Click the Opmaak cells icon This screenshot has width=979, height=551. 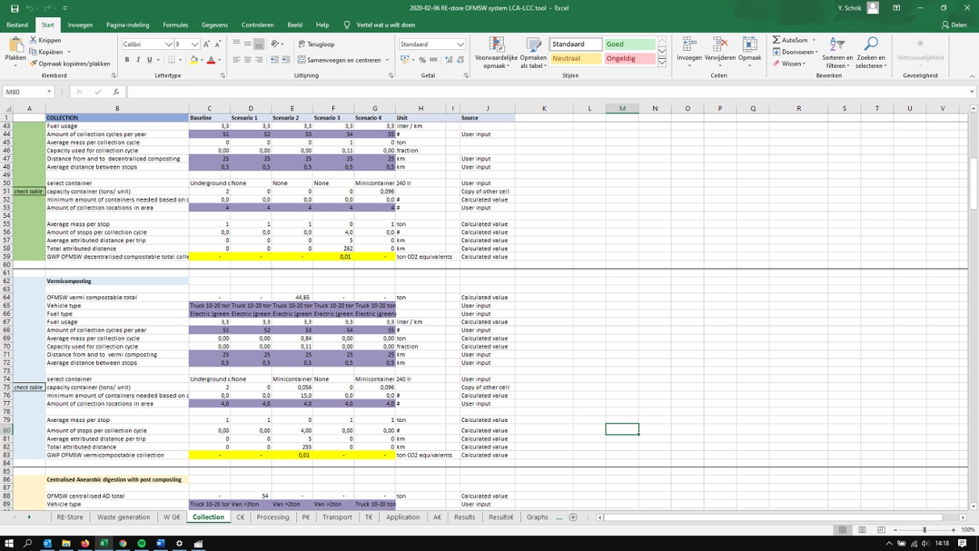point(749,45)
